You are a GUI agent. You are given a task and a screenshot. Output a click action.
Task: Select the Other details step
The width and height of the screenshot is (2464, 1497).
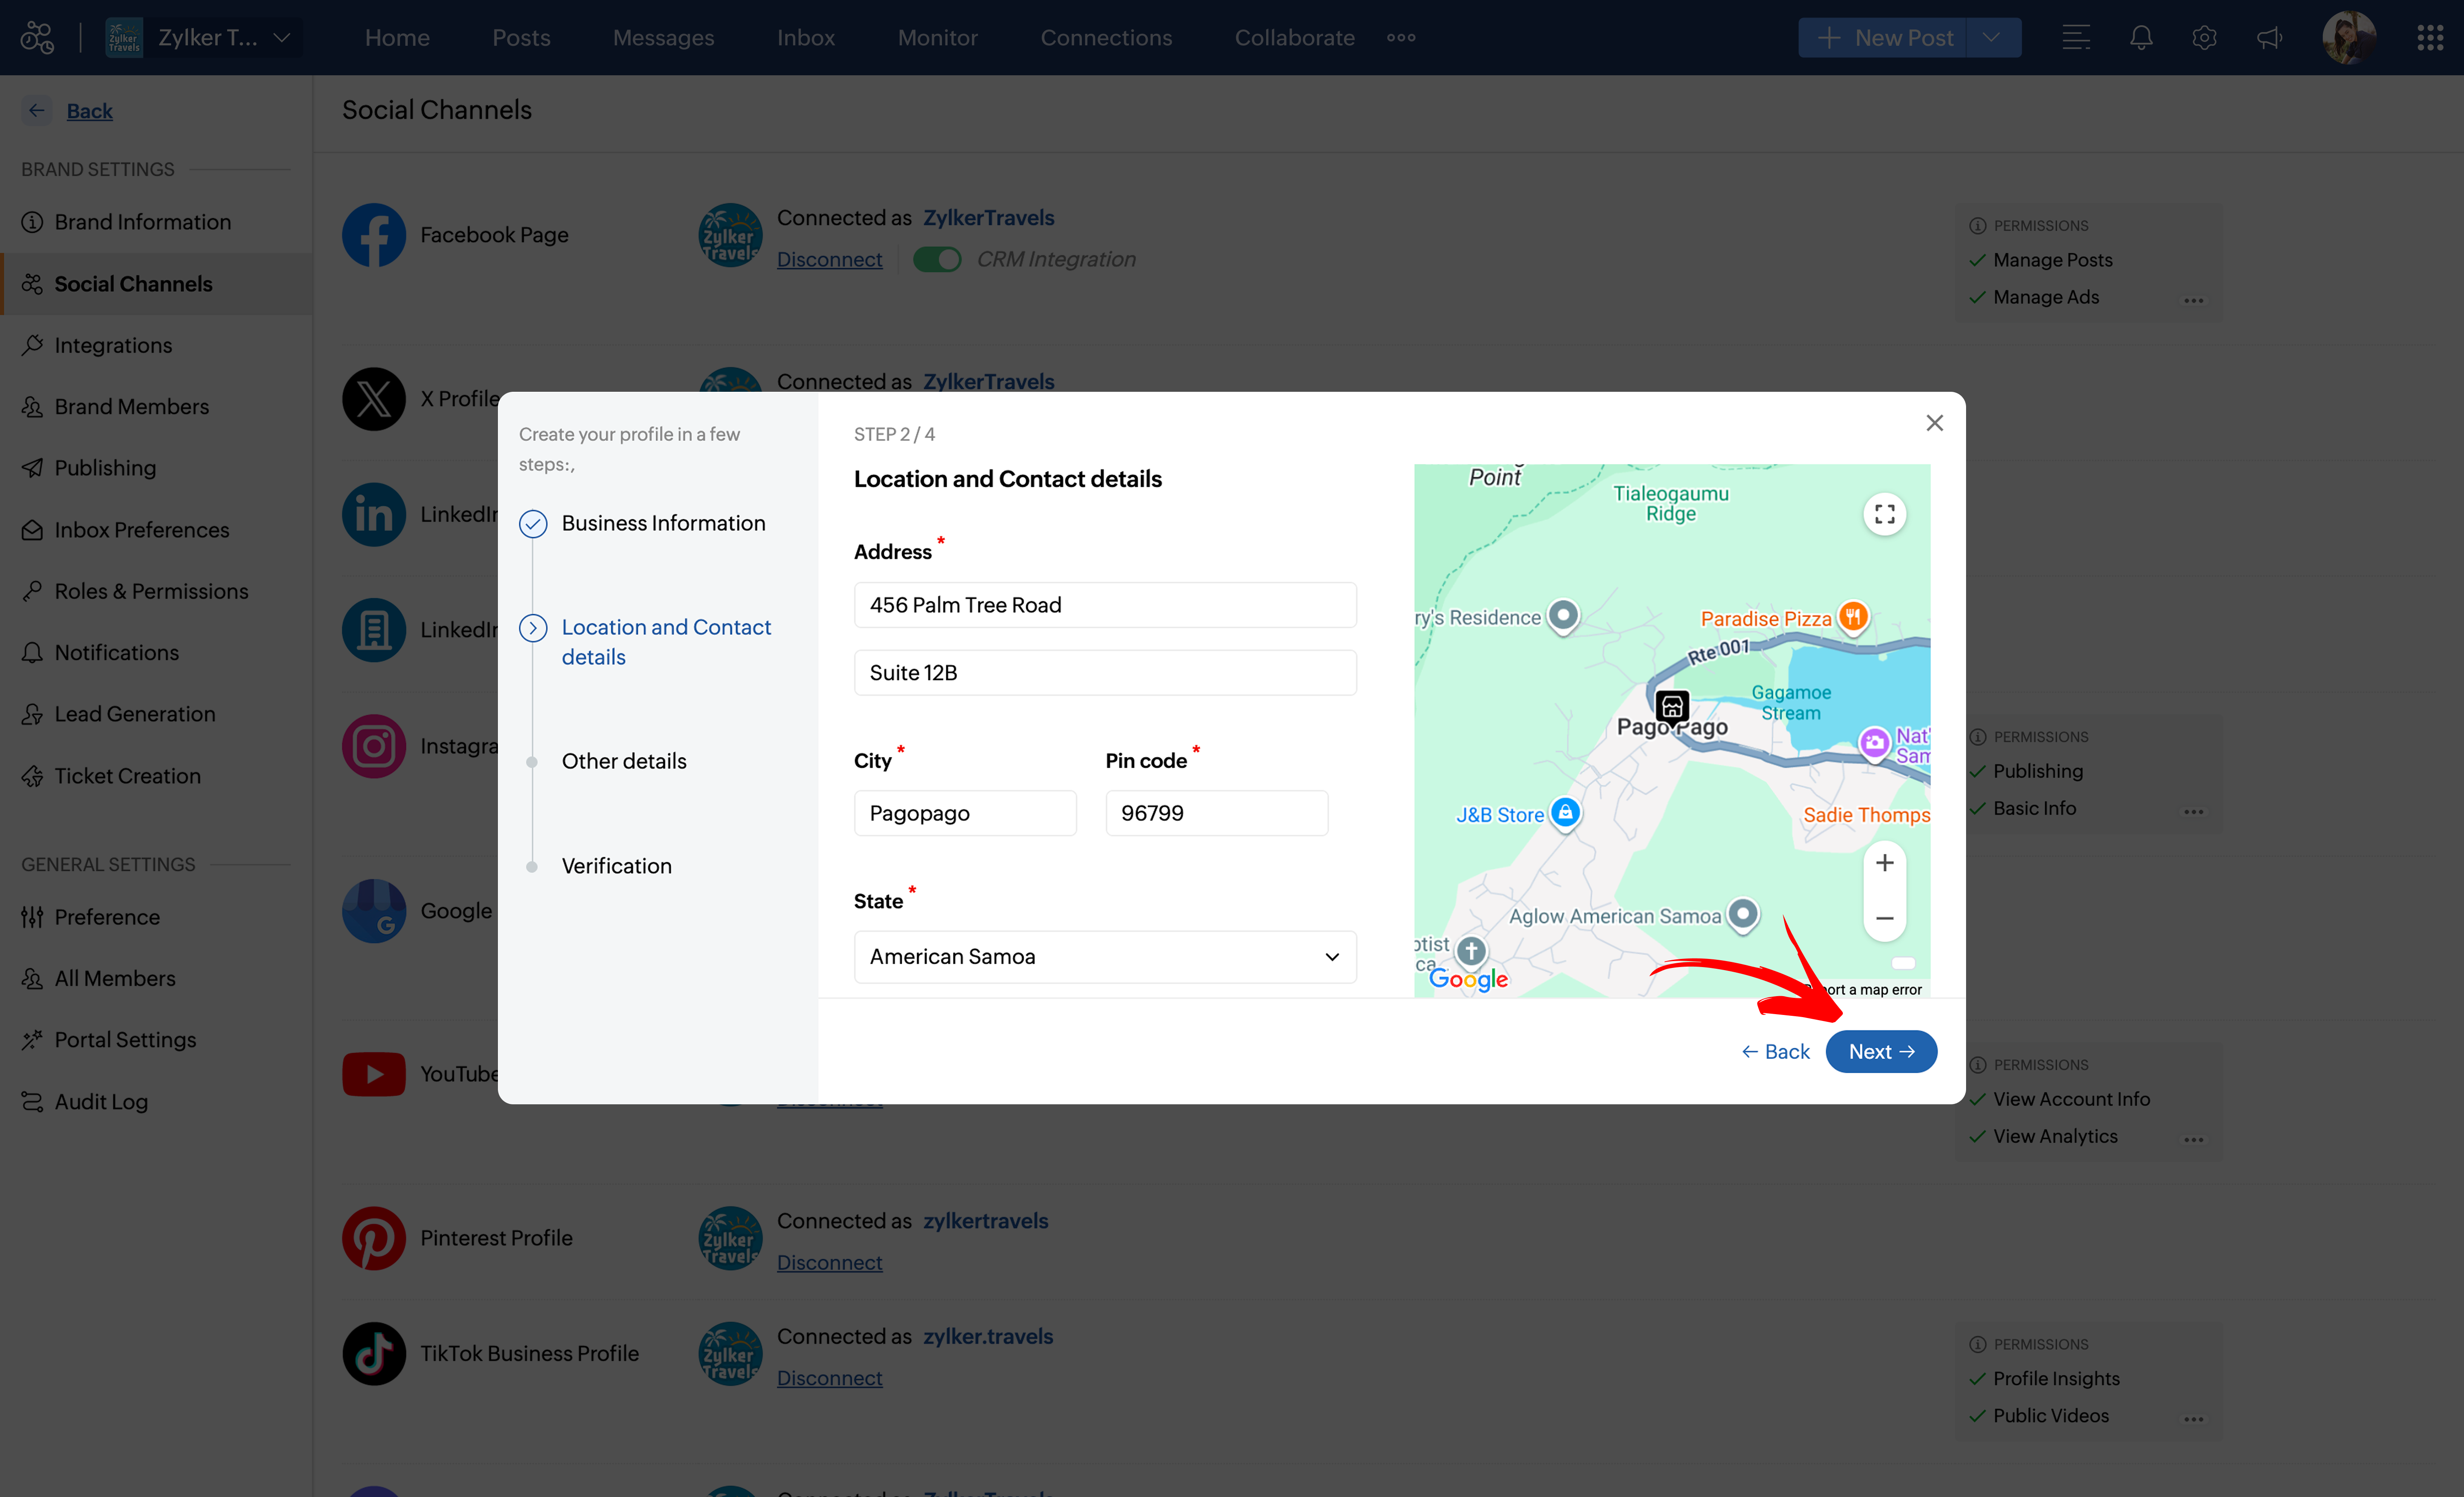point(624,761)
